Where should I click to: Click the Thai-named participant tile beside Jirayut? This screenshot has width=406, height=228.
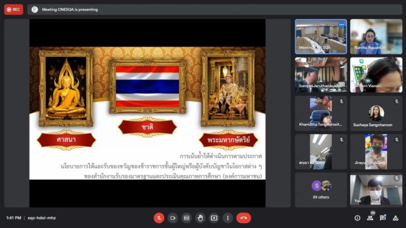point(321,152)
